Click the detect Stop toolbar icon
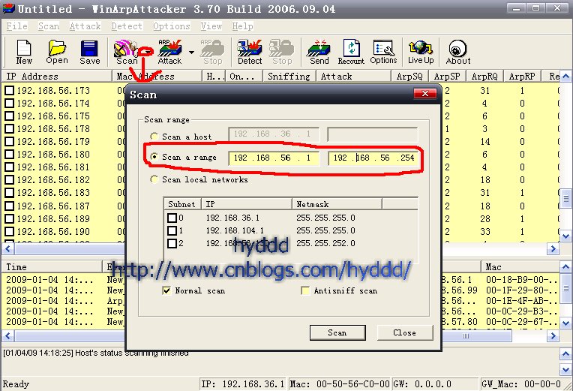The height and width of the screenshot is (391, 573). click(x=282, y=52)
